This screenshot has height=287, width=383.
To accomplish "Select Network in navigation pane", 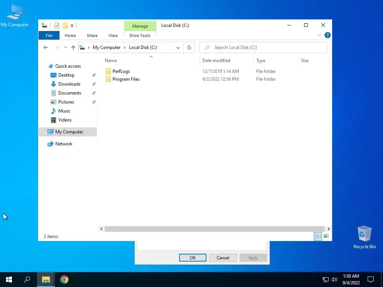I will 64,144.
